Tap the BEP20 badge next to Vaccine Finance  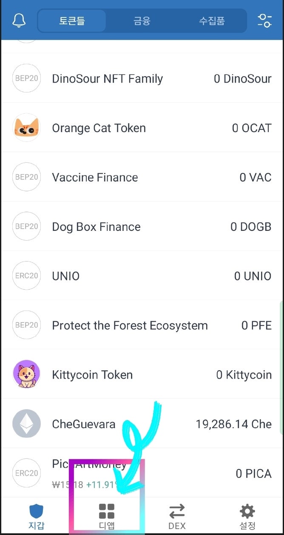tap(26, 177)
